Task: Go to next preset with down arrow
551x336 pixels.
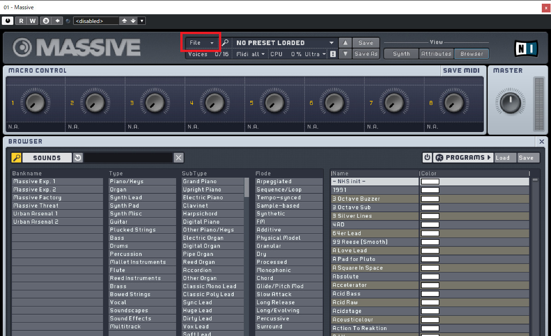Action: [345, 54]
